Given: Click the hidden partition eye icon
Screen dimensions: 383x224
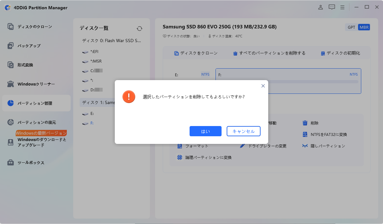Looking at the screenshot, I should [x=305, y=146].
